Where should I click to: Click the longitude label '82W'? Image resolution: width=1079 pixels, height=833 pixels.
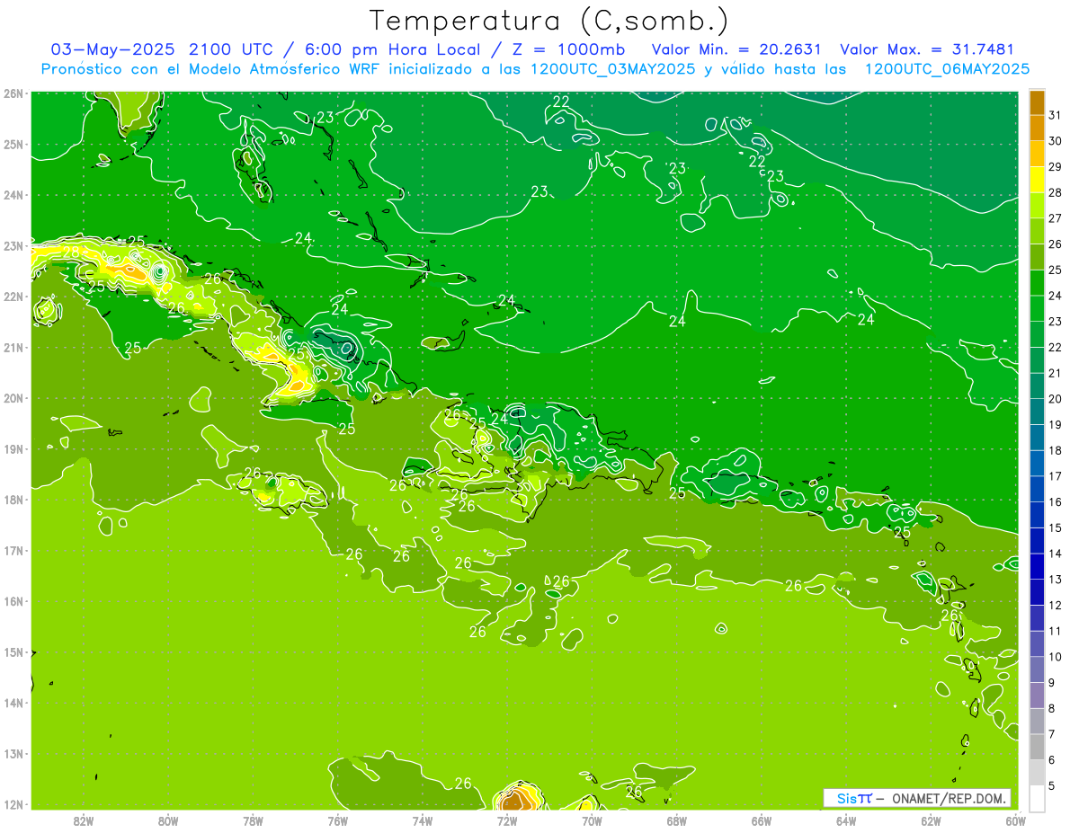tap(84, 821)
